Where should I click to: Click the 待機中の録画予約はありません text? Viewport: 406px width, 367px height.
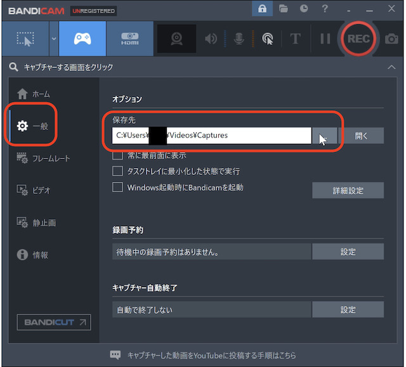[167, 252]
